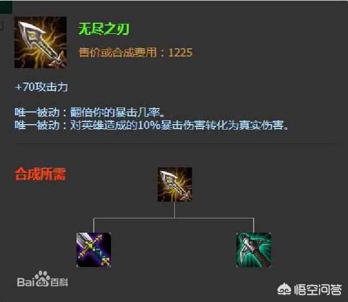Click the 悟空问答 text label
348x302 pixels.
(x=317, y=289)
